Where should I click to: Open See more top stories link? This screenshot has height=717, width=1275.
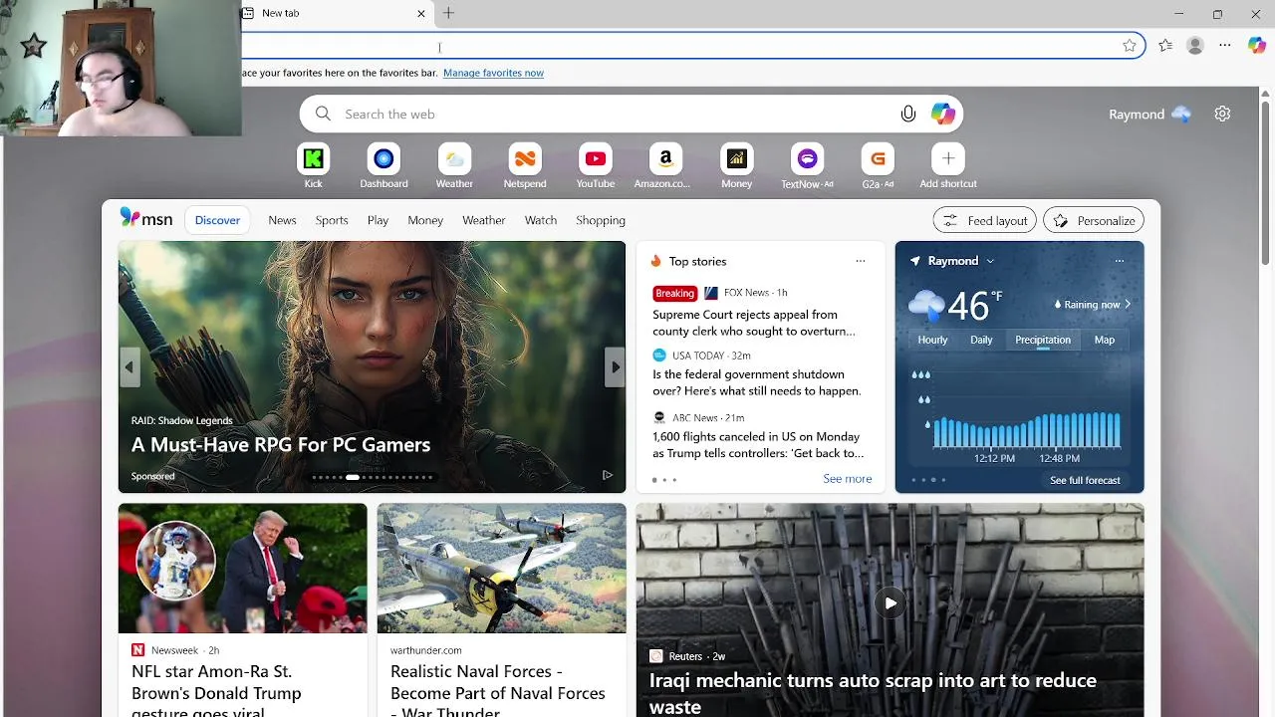point(848,479)
